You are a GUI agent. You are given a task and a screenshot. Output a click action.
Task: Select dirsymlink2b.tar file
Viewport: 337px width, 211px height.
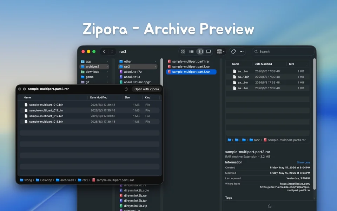point(138,201)
